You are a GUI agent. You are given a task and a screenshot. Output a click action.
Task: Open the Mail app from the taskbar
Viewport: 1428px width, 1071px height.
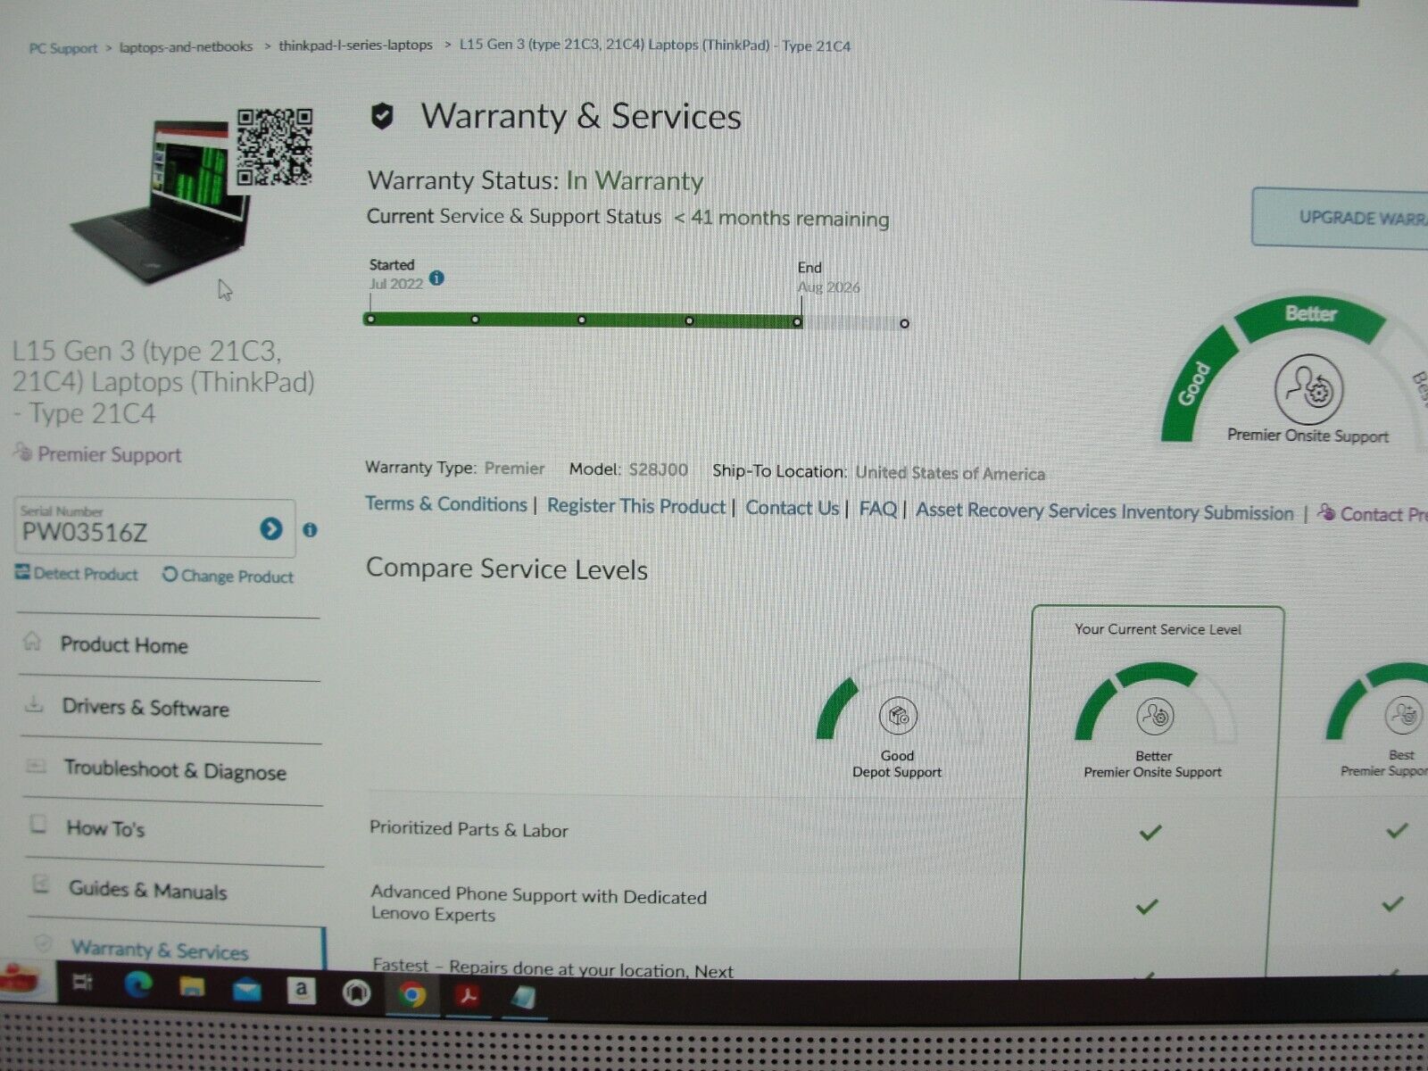(x=247, y=989)
